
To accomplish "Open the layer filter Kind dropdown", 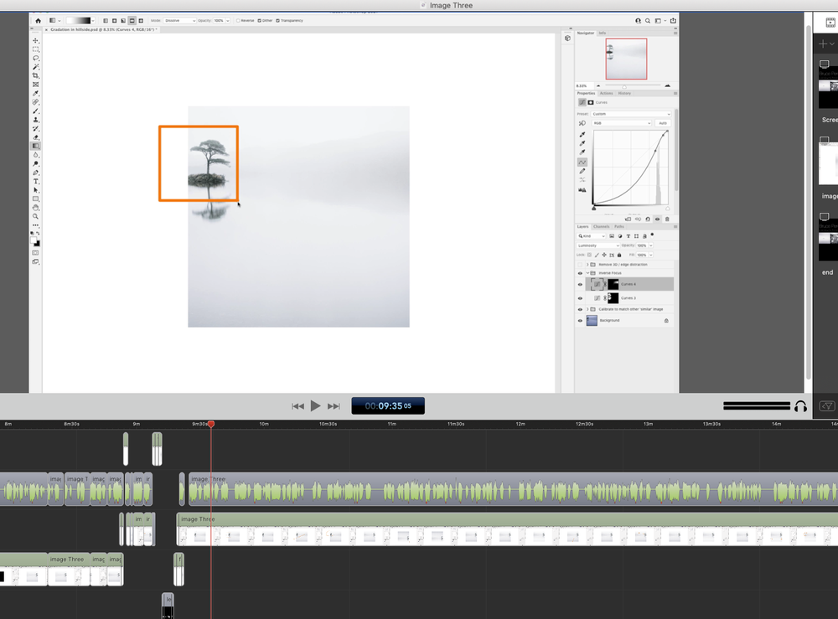I will pos(591,236).
